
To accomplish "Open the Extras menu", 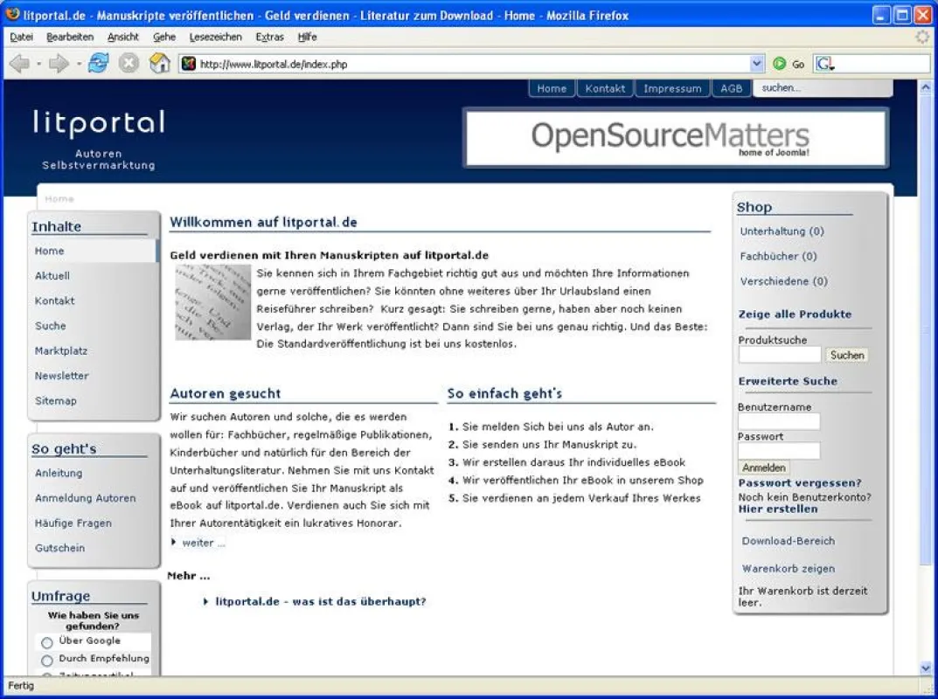I will [x=270, y=37].
